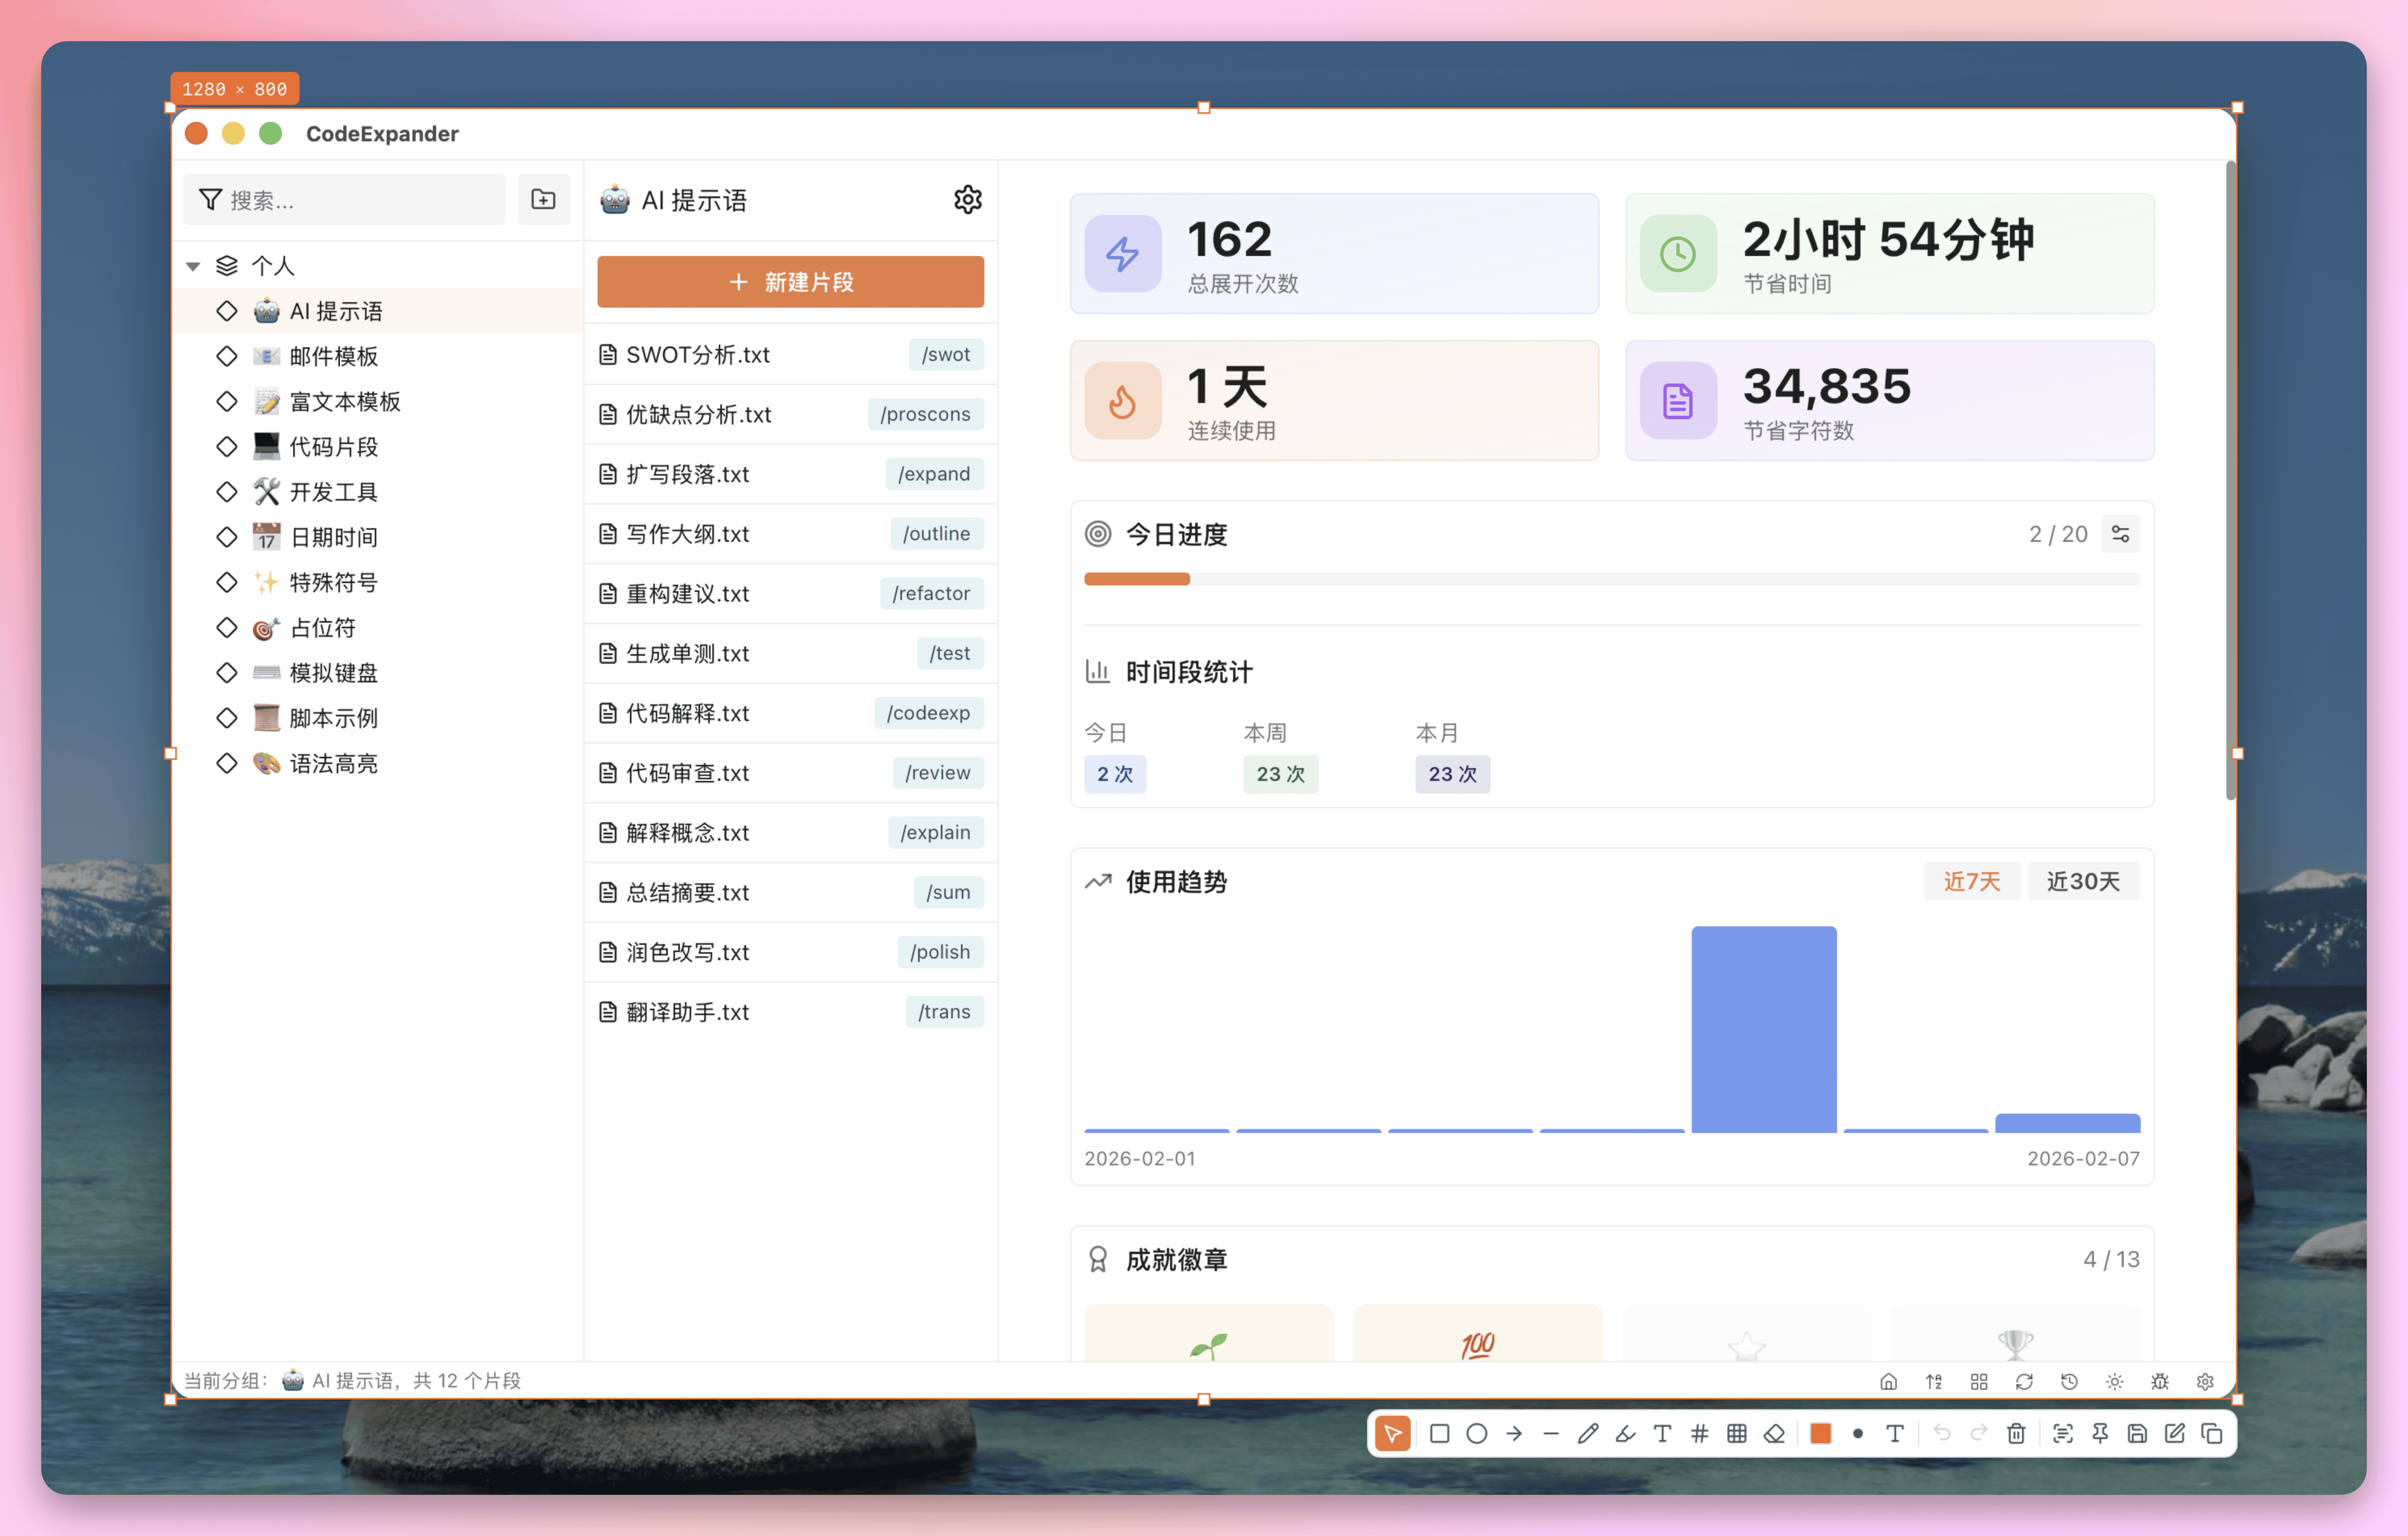Open the history clock icon in status bar

(2069, 1381)
